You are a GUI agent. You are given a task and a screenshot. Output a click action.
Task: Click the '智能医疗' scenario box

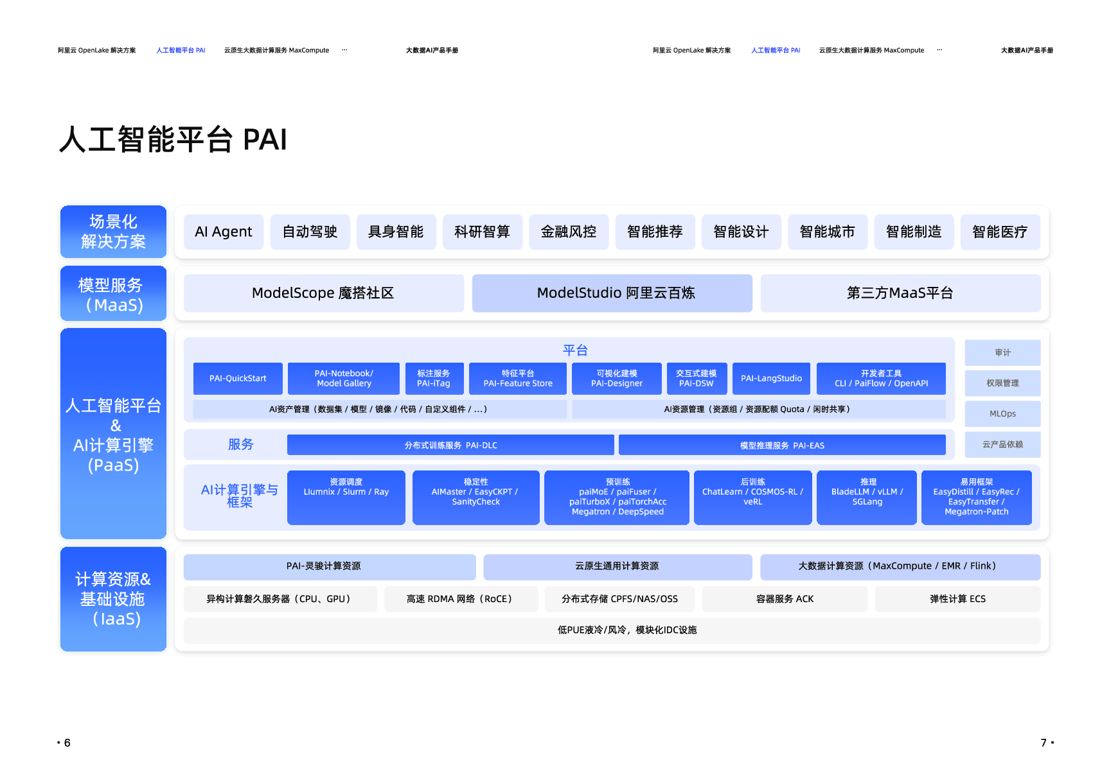pyautogui.click(x=1000, y=232)
